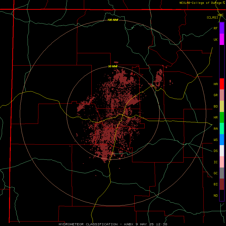Click the DS legend label
The width and height of the screenshot is (226, 226).
(x=215, y=151)
